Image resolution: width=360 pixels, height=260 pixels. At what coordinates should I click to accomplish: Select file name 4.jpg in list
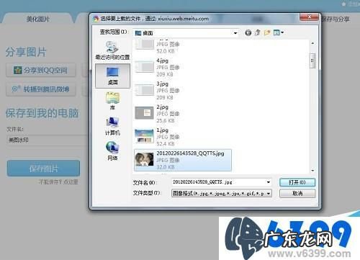163,60
